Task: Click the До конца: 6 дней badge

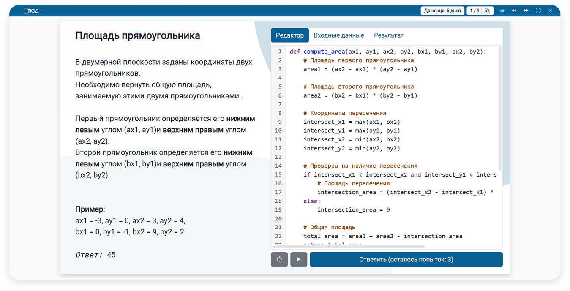Action: pos(442,11)
